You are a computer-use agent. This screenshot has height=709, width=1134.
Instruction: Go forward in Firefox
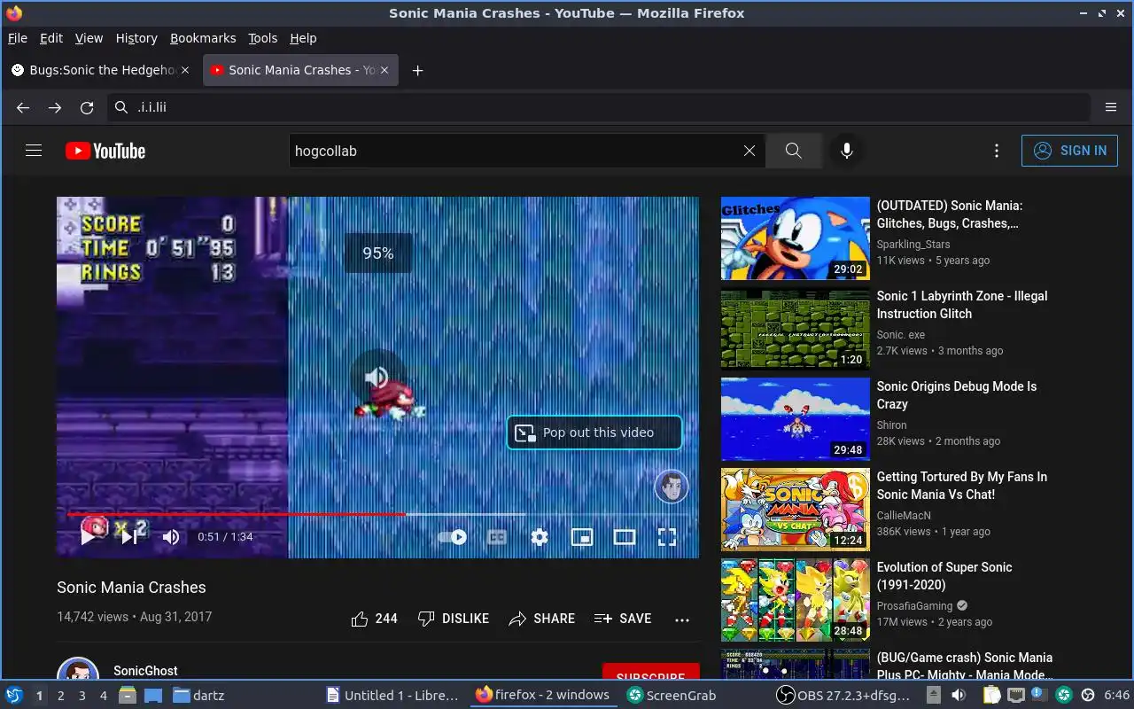55,107
